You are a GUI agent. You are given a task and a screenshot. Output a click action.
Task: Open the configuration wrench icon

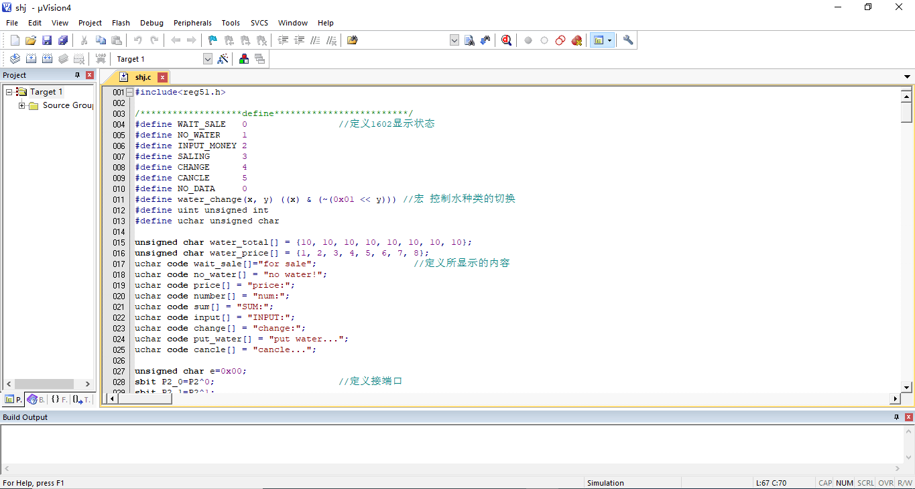[x=628, y=40]
